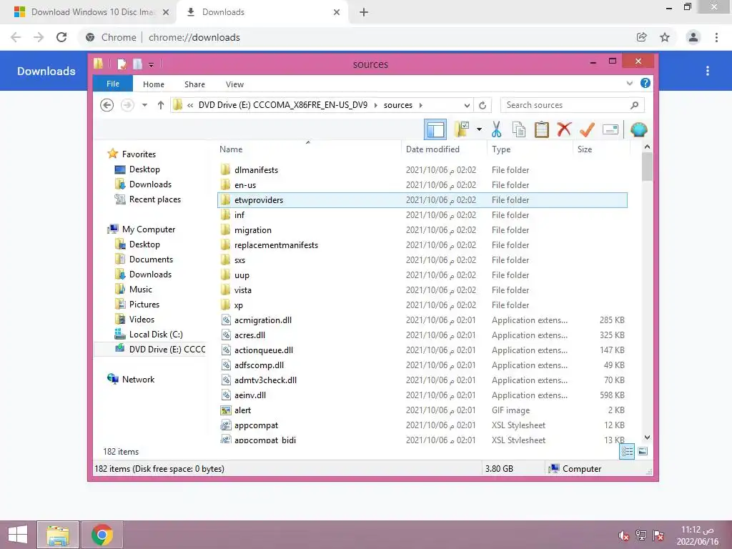This screenshot has width=732, height=549.
Task: Click the Chrome share page icon
Action: [642, 37]
